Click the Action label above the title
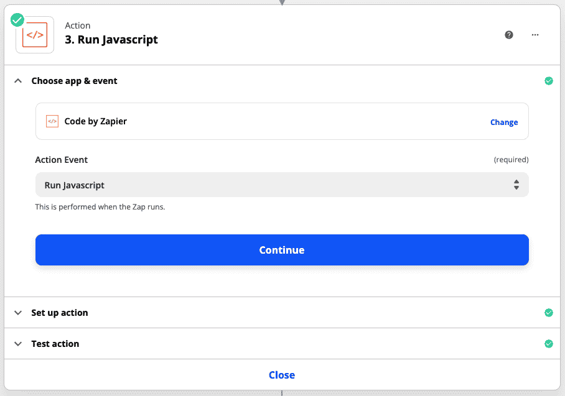The height and width of the screenshot is (396, 565). click(x=78, y=25)
